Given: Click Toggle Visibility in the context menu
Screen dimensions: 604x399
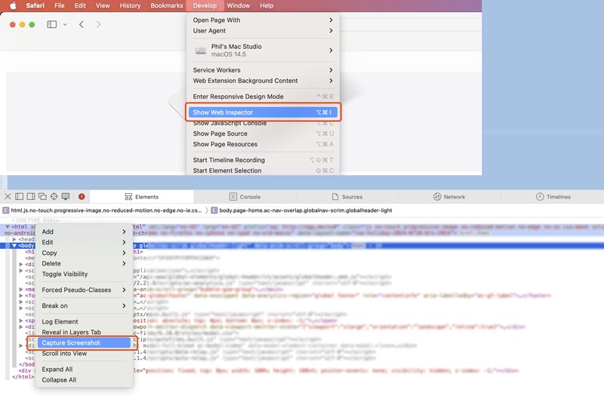Looking at the screenshot, I should click(65, 274).
